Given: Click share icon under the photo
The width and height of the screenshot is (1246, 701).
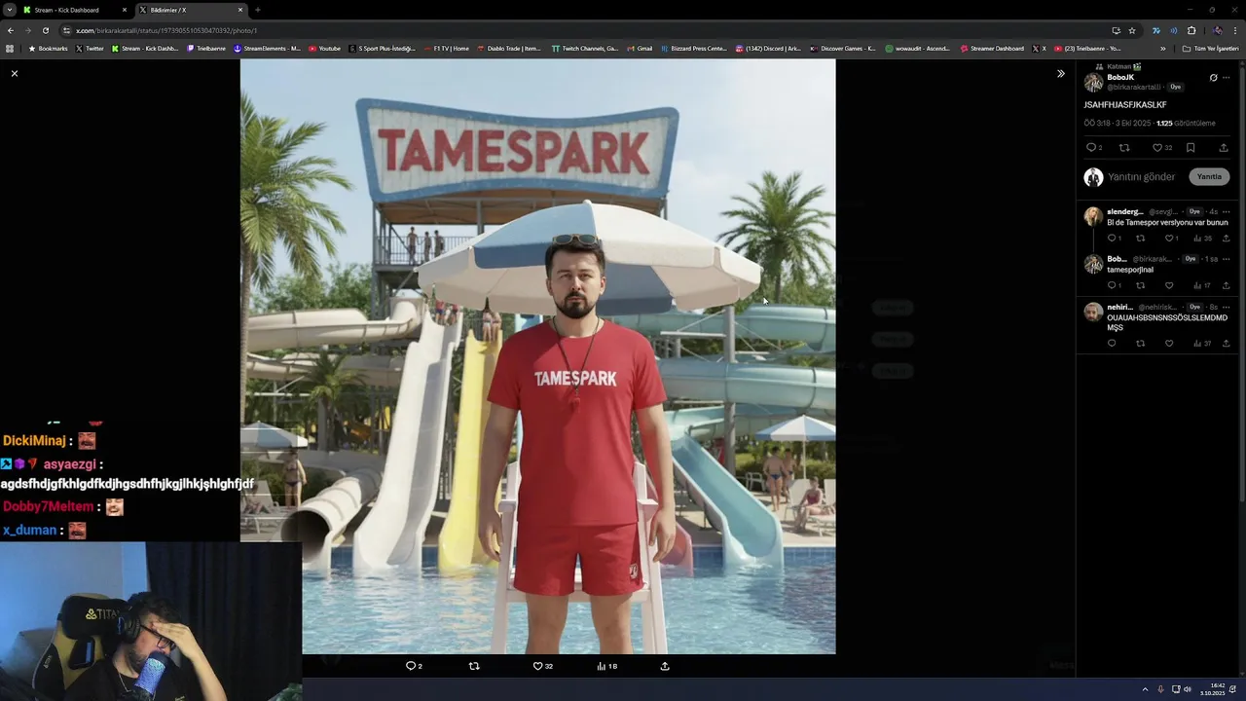Looking at the screenshot, I should pyautogui.click(x=665, y=666).
